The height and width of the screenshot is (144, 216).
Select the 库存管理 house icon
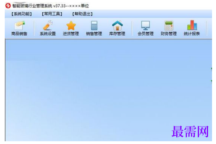(117, 25)
